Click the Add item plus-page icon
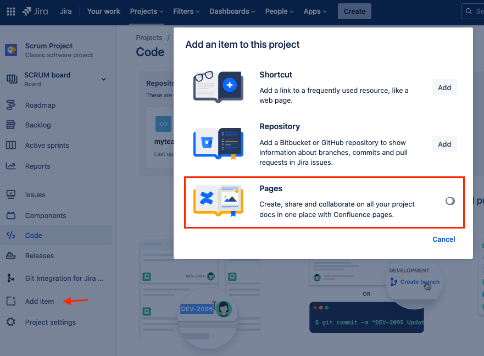Viewport: 484px width, 356px height. 11,301
